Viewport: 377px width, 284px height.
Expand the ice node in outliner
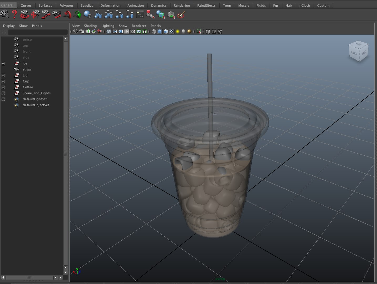click(3, 63)
